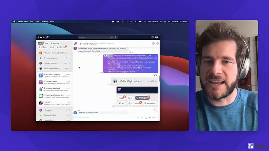Open the View menu
269x151 pixels.
(37, 22)
